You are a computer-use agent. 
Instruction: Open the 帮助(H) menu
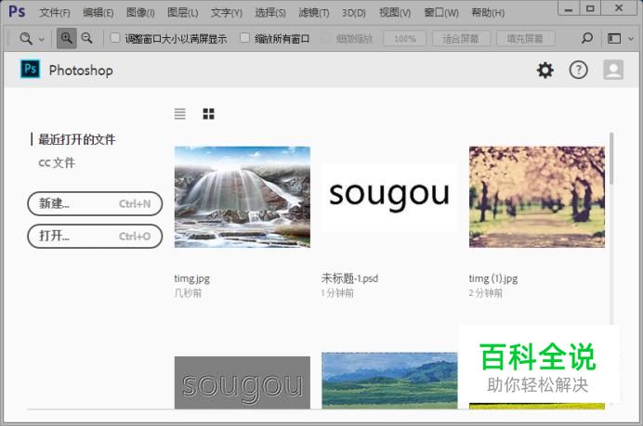[x=488, y=13]
